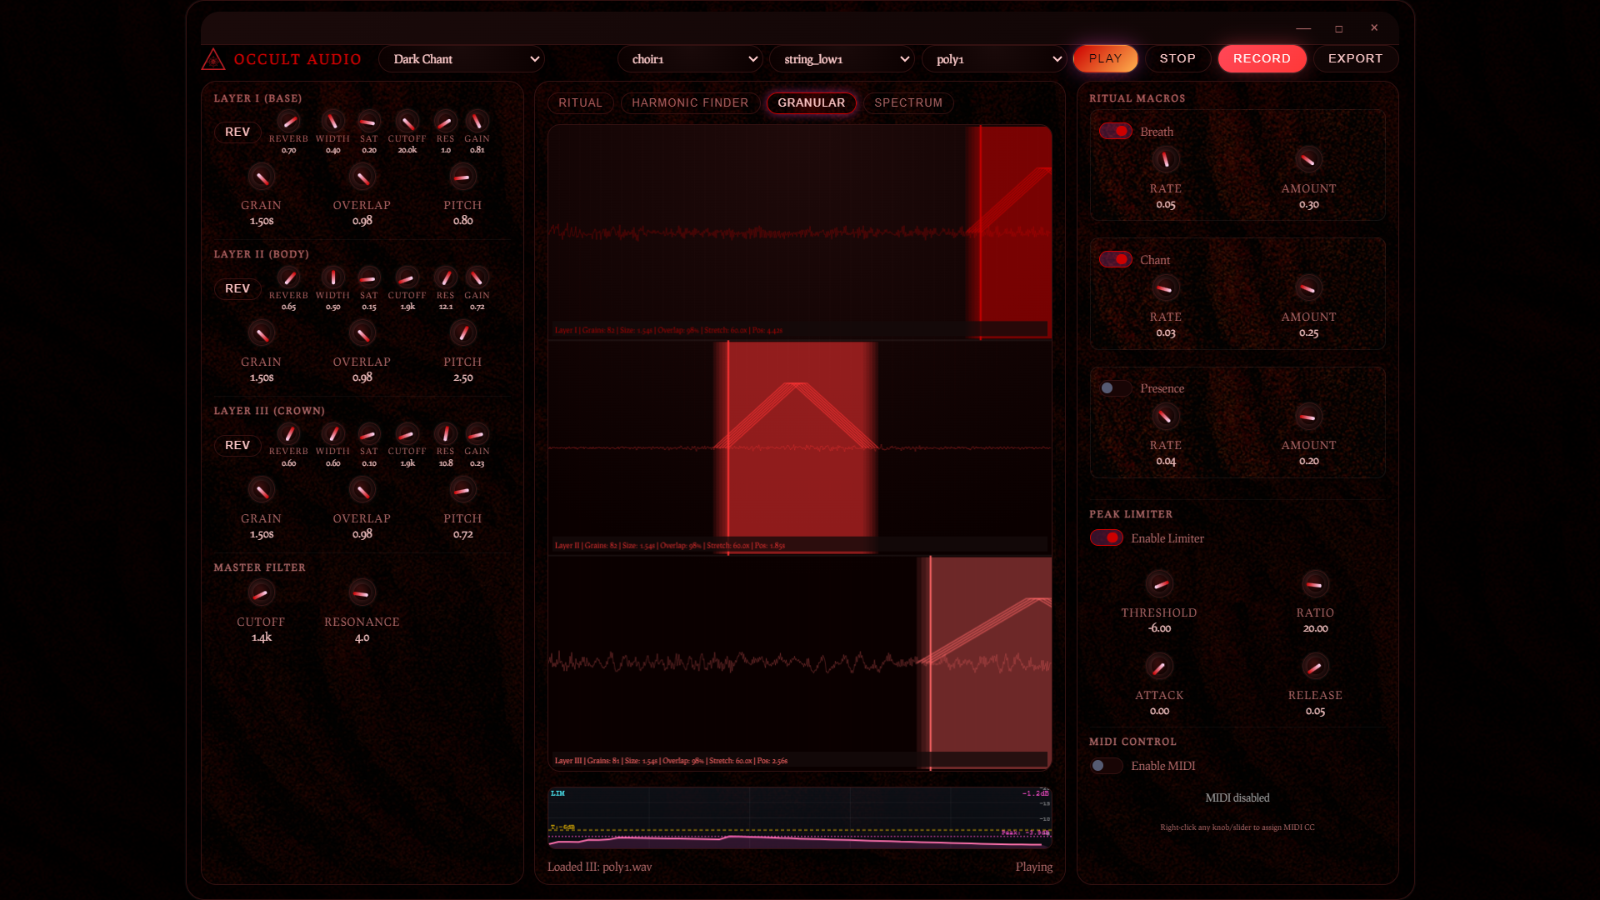Turn the Master Filter Resonance knob
The width and height of the screenshot is (1600, 900).
362,592
